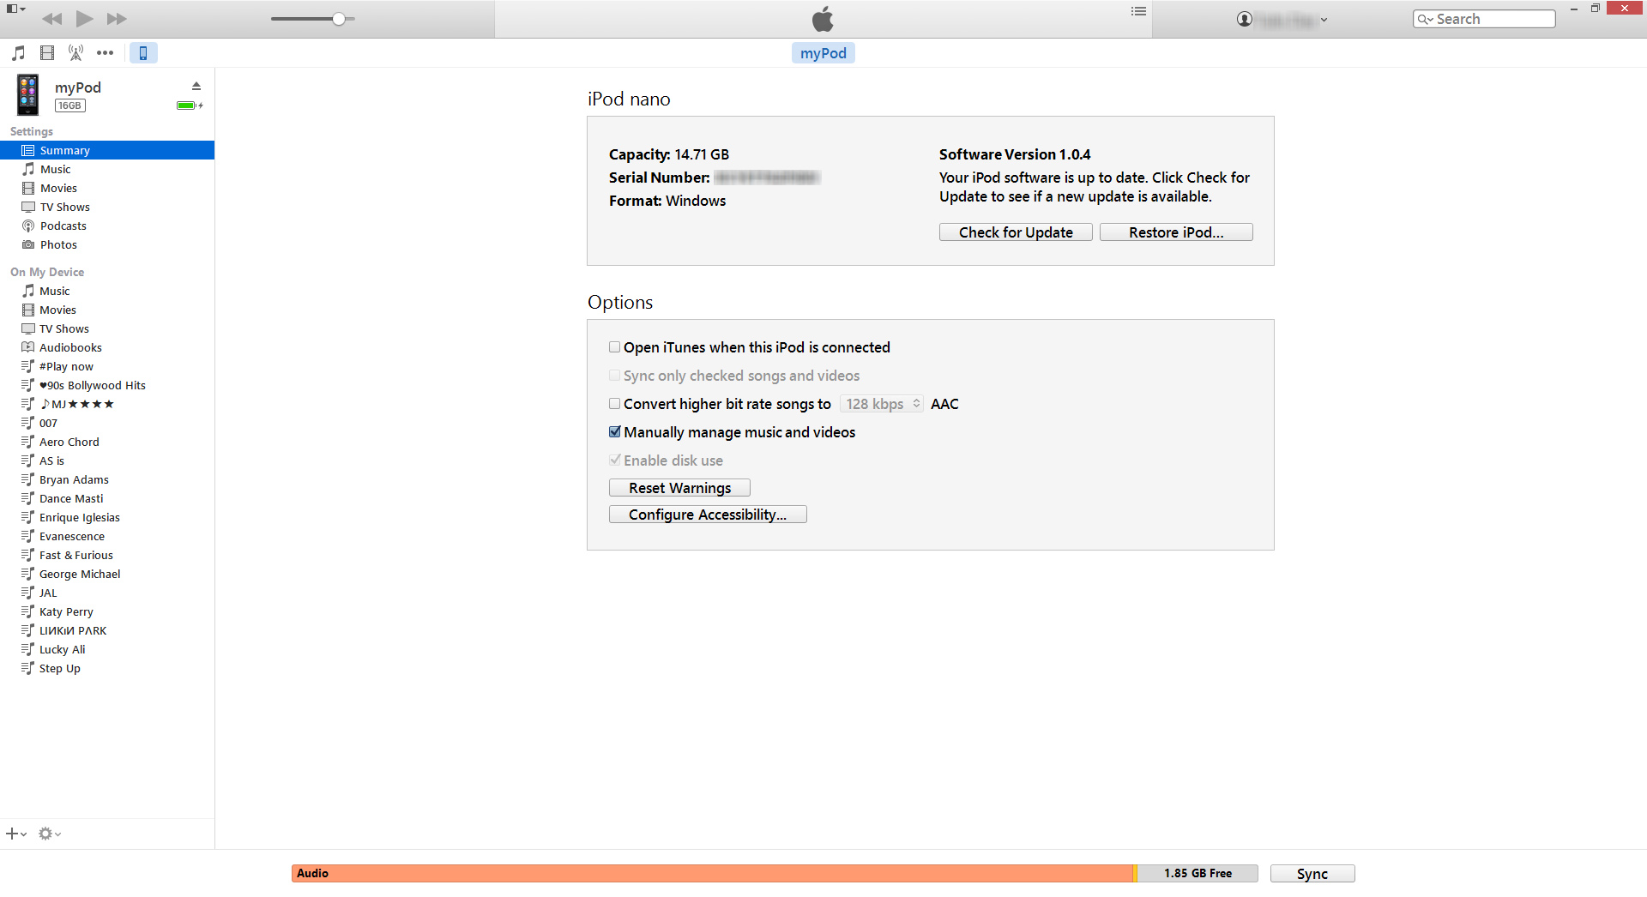
Task: Open Summary in Settings sidebar
Action: point(107,150)
